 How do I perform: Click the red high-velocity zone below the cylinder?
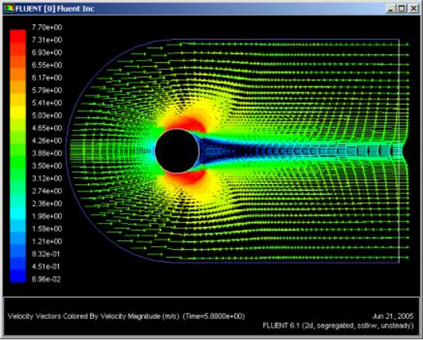tap(186, 178)
